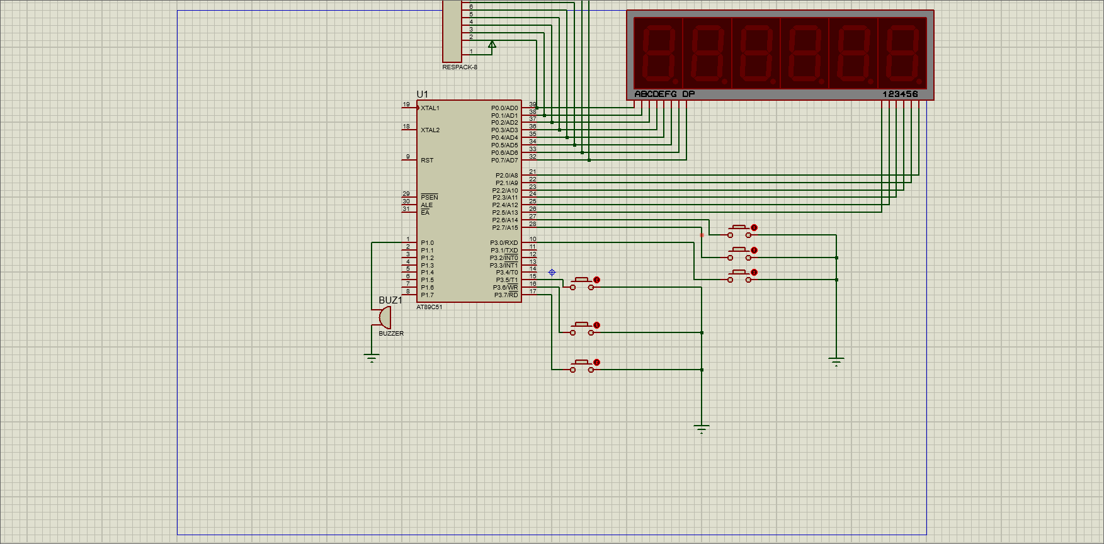The width and height of the screenshot is (1104, 544).
Task: Click the P3.7/RD pin label
Action: coord(506,295)
